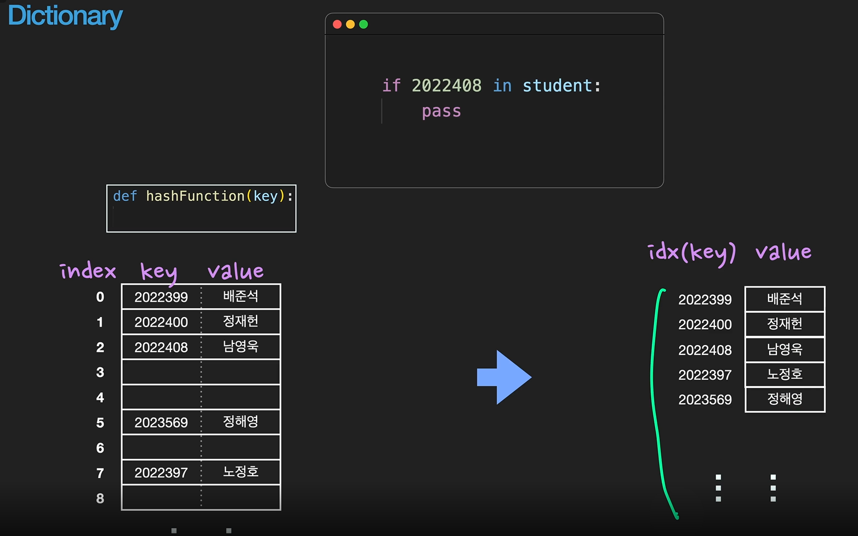Click index number 5
Screen dimensions: 858x536
(100, 423)
